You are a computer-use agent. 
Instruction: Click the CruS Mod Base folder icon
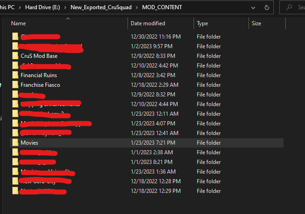pyautogui.click(x=15, y=56)
